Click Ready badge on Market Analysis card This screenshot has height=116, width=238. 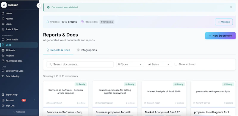coord(179,84)
